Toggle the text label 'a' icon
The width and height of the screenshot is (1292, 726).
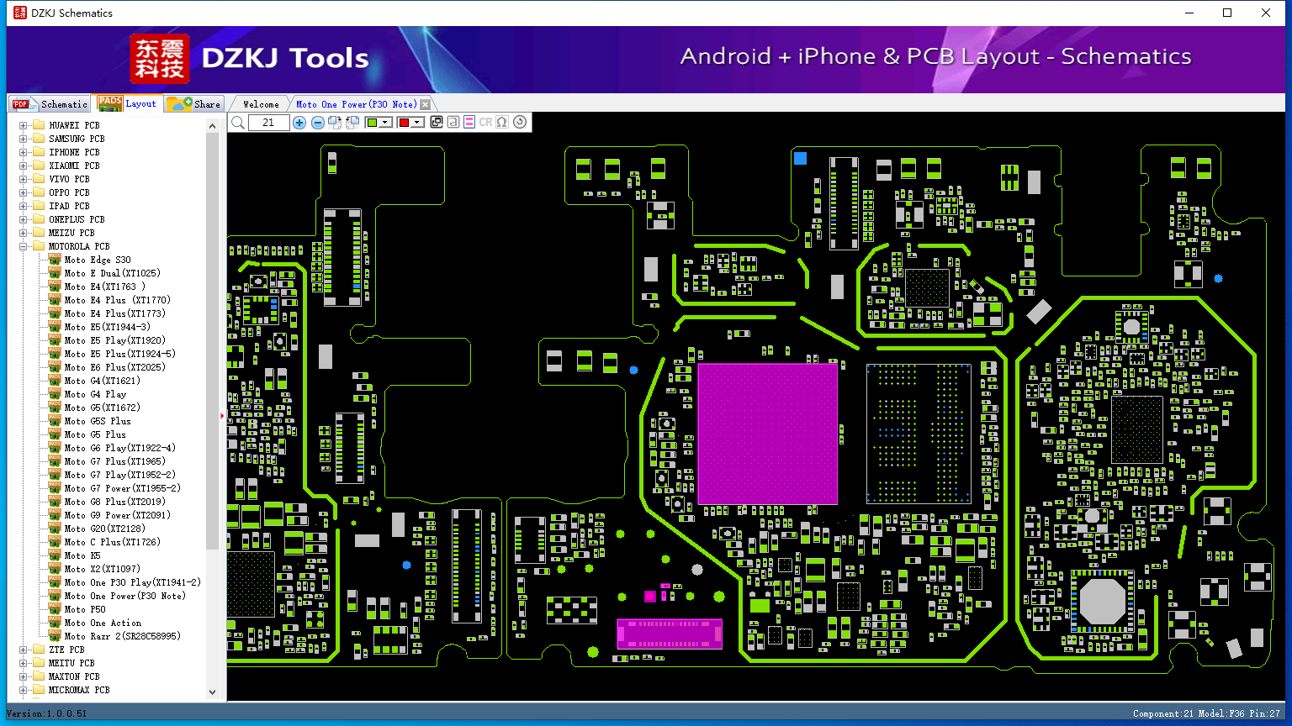[453, 123]
